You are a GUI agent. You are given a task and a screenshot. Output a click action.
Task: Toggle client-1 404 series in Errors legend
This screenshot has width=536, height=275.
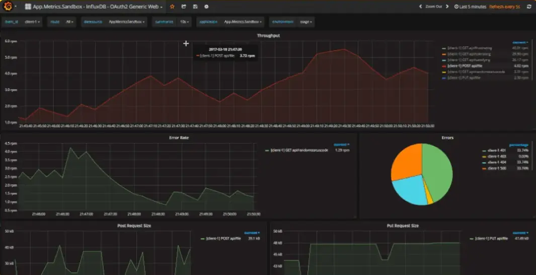497,162
